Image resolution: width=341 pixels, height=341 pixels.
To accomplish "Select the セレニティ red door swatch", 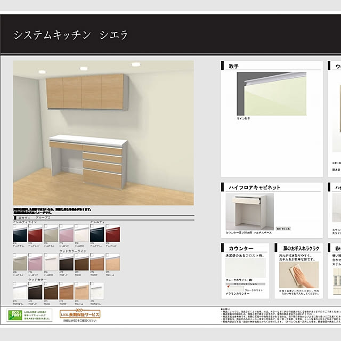I will pyautogui.click(x=112, y=233).
